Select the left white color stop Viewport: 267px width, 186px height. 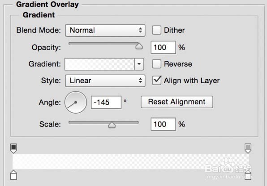point(13,175)
